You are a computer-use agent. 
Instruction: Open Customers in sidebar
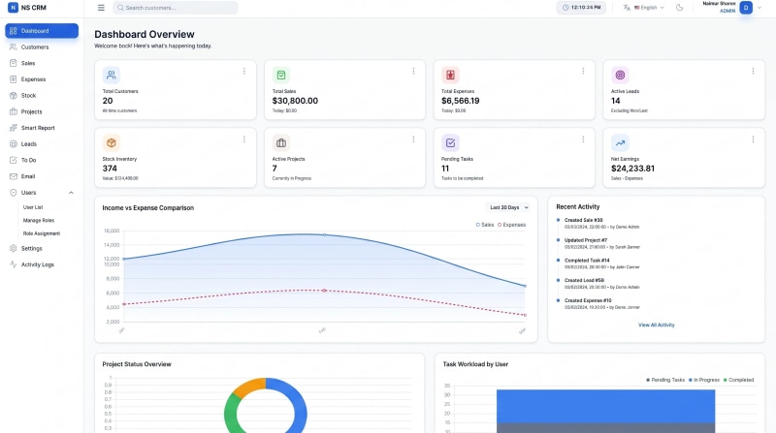point(42,46)
